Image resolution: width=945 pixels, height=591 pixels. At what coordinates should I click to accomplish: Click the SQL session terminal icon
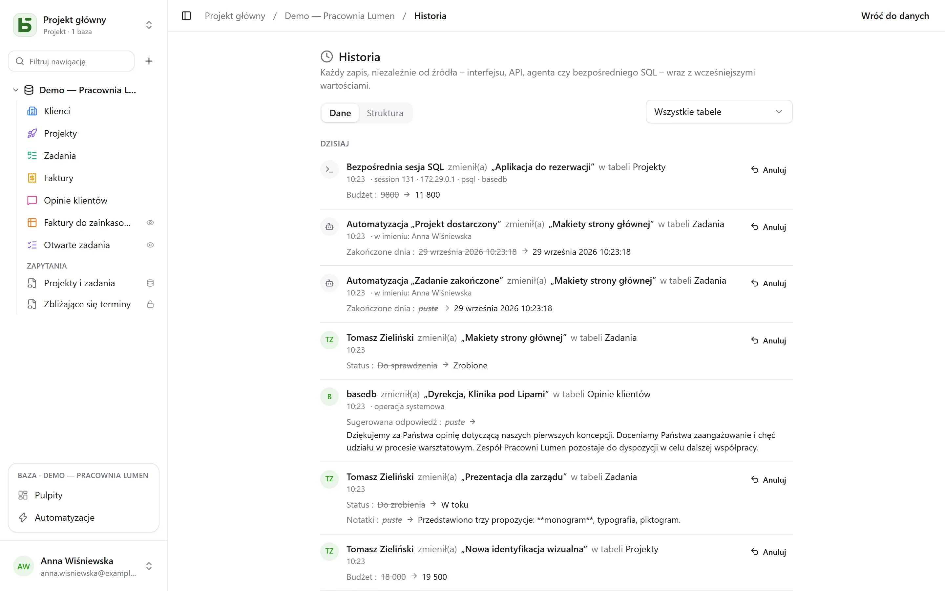(x=329, y=170)
